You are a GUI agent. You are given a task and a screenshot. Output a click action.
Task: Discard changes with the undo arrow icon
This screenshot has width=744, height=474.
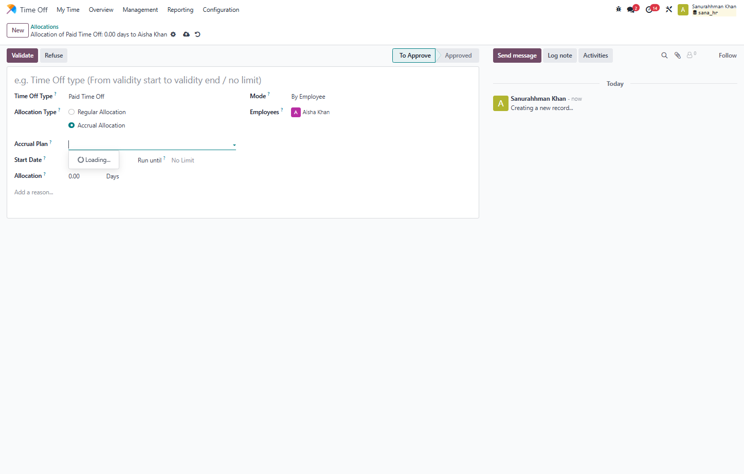[197, 34]
